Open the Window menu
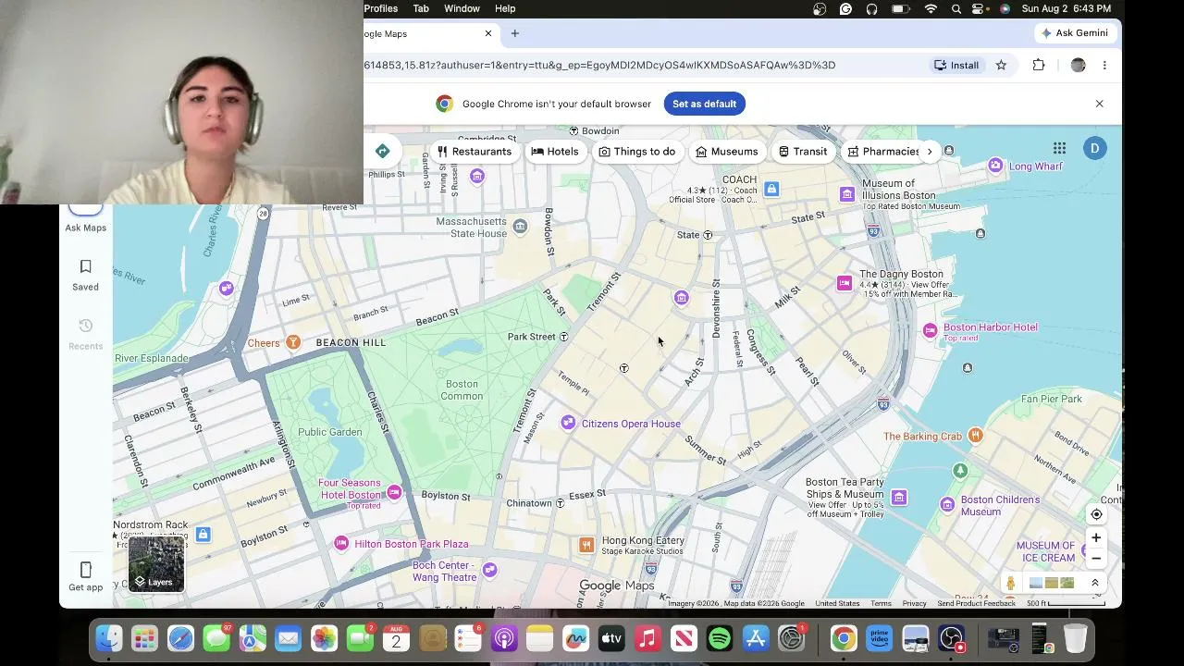The image size is (1184, 666). coord(462,8)
